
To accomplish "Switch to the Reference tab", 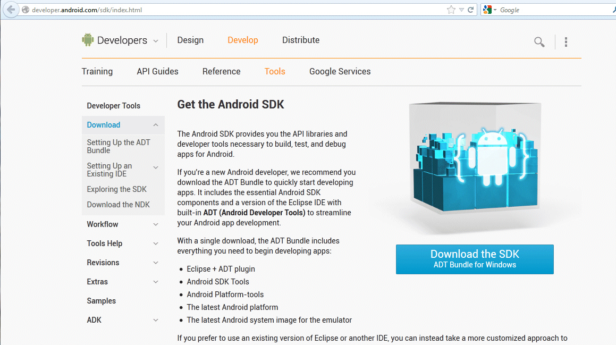I will tap(221, 72).
